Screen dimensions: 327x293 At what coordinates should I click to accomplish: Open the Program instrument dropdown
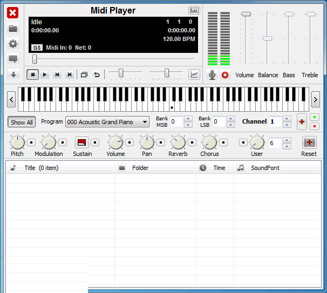click(107, 122)
